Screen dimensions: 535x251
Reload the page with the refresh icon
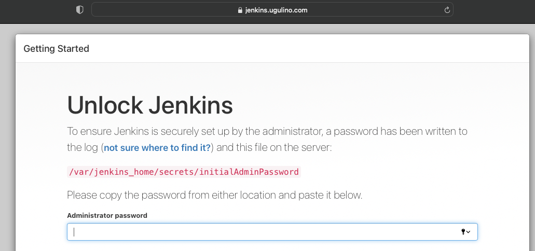pos(447,10)
